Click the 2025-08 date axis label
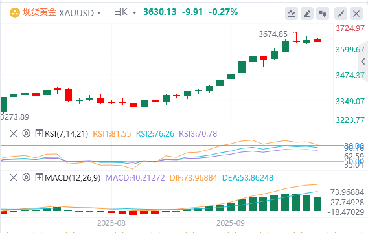Screen dimensions: 368x233 [x=111, y=223]
